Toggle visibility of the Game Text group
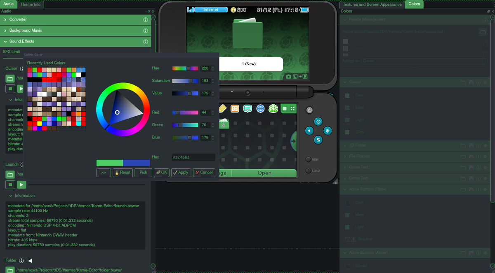The image size is (495, 273). pyautogui.click(x=486, y=167)
